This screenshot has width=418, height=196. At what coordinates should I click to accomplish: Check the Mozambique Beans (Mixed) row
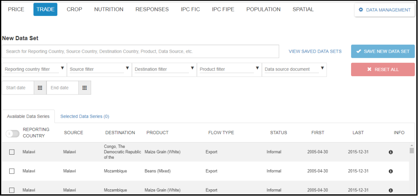point(12,171)
